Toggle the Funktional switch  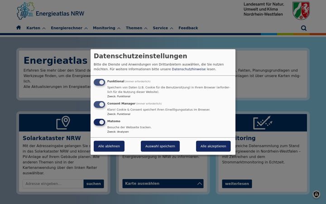(99, 82)
